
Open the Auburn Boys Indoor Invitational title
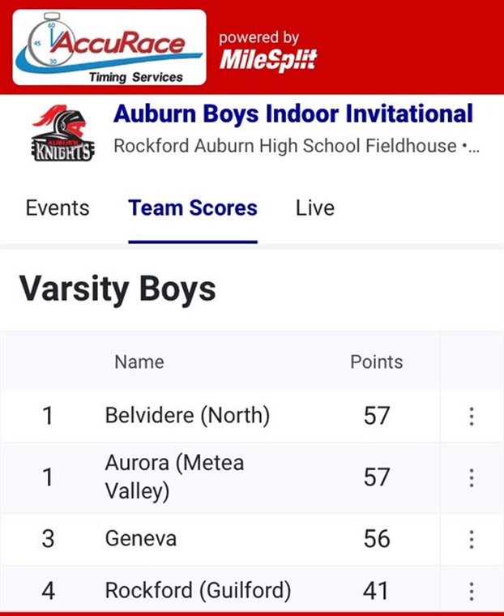pyautogui.click(x=293, y=113)
